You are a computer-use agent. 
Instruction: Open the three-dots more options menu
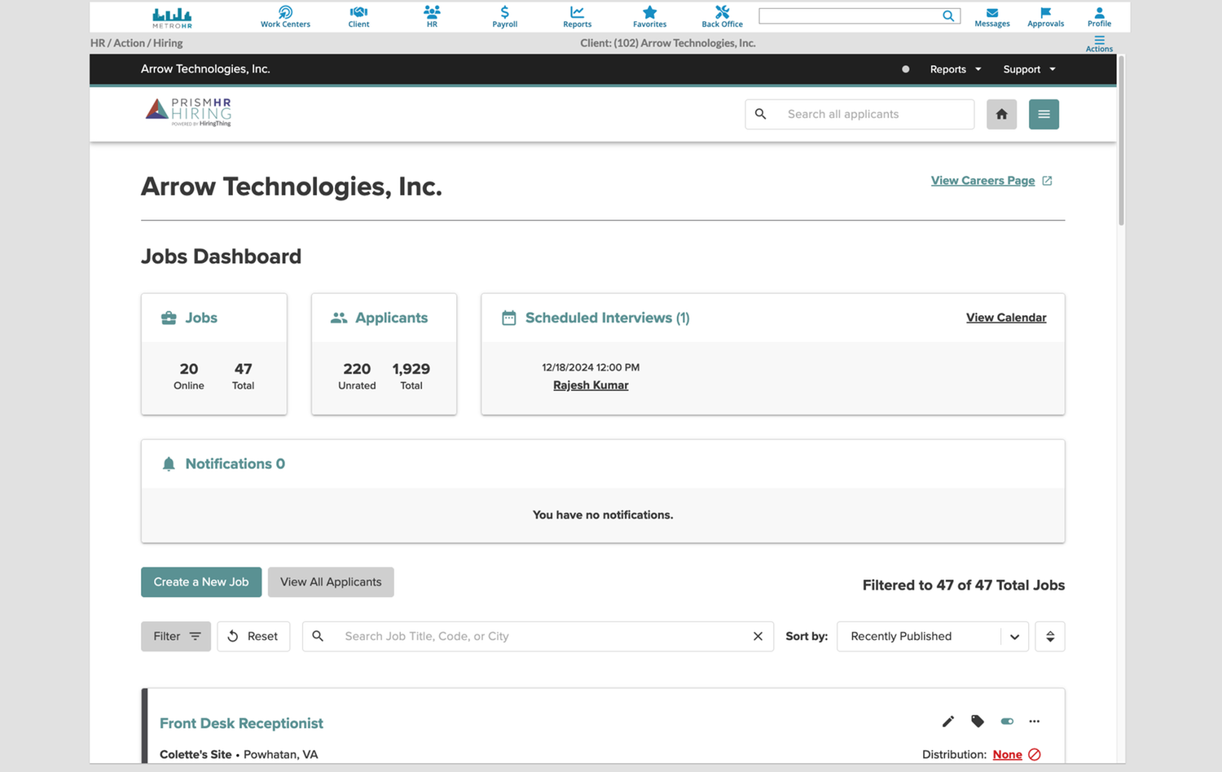click(x=1034, y=722)
